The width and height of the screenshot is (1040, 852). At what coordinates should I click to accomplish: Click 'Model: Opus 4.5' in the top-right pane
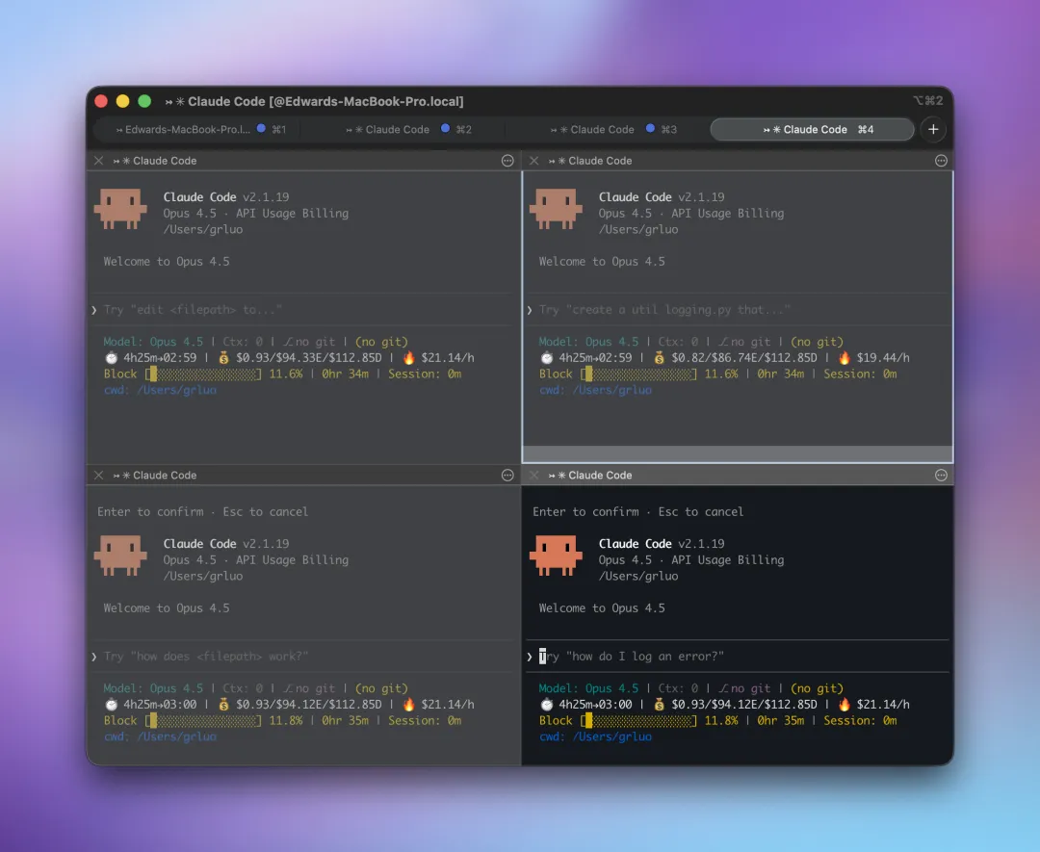tap(588, 342)
